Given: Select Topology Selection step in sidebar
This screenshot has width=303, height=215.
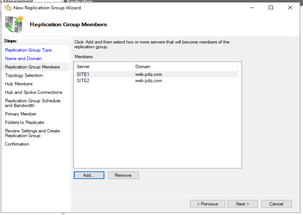Looking at the screenshot, I should coord(24,75).
